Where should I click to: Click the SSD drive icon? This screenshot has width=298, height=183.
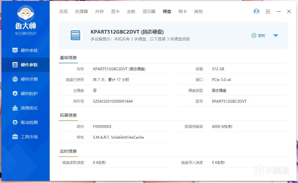click(x=76, y=35)
